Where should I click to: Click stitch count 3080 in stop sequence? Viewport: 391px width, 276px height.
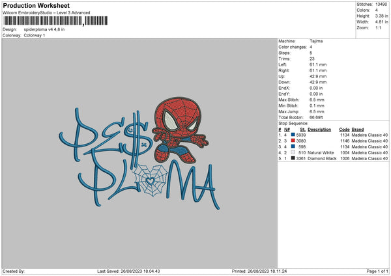tap(301, 141)
